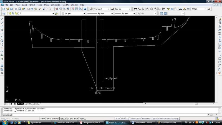Save the drawing with the floppy disk icon
Image resolution: width=222 pixels, height=125 pixels.
coord(11,9)
